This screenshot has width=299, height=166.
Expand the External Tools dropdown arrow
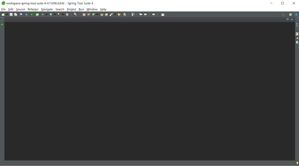[63, 14]
